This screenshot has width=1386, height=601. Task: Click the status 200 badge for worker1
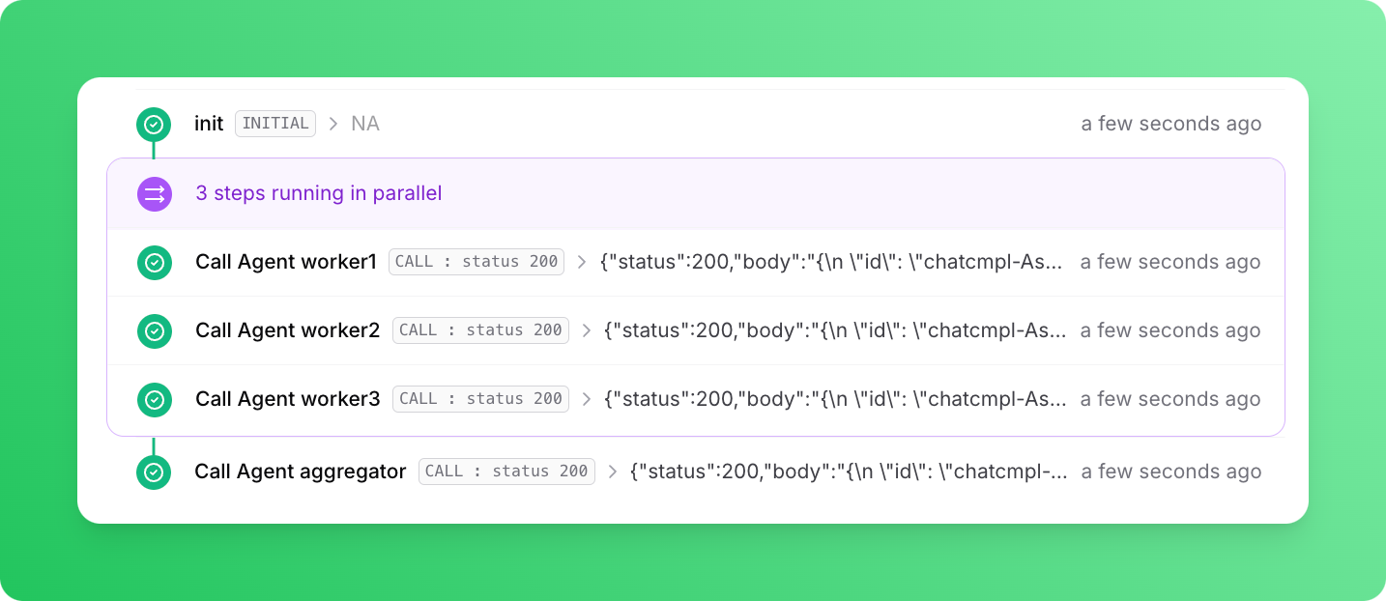[476, 262]
